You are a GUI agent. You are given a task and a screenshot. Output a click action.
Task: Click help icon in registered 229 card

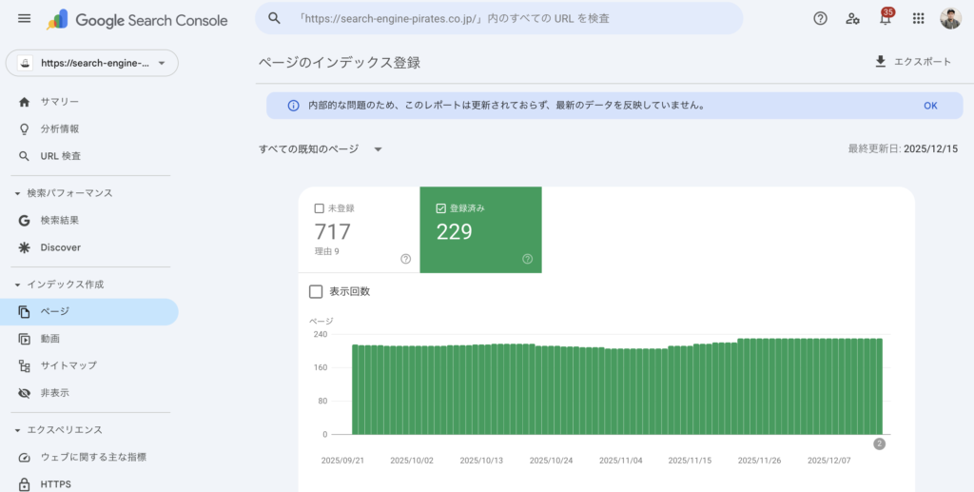(527, 259)
